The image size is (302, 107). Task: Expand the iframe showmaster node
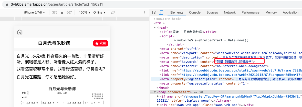(158, 96)
